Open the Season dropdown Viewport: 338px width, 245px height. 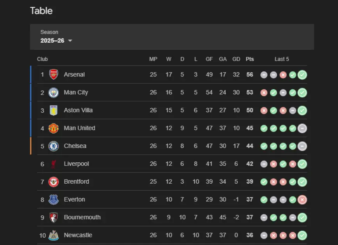click(56, 40)
